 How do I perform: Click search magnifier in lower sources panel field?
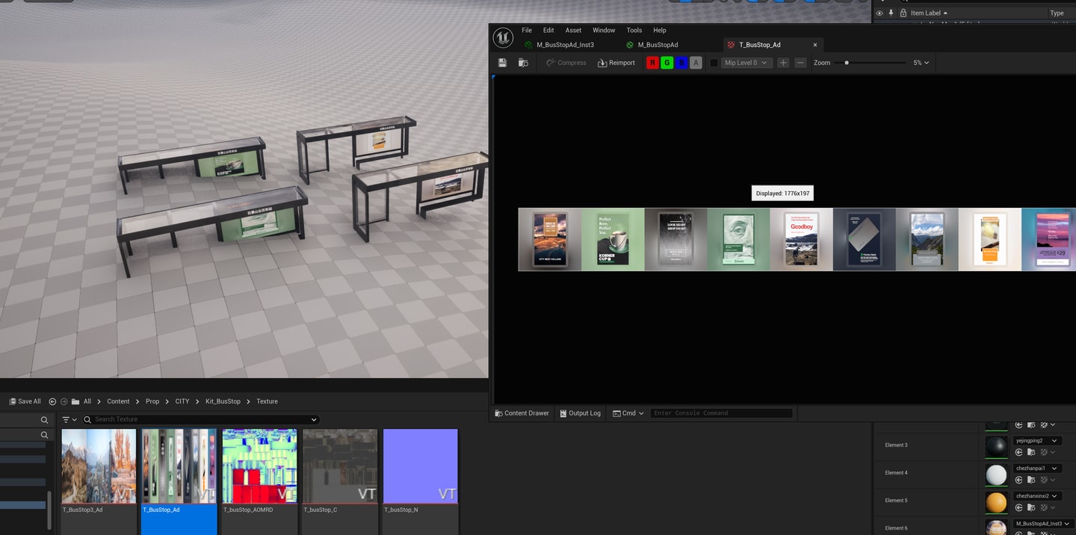(44, 435)
